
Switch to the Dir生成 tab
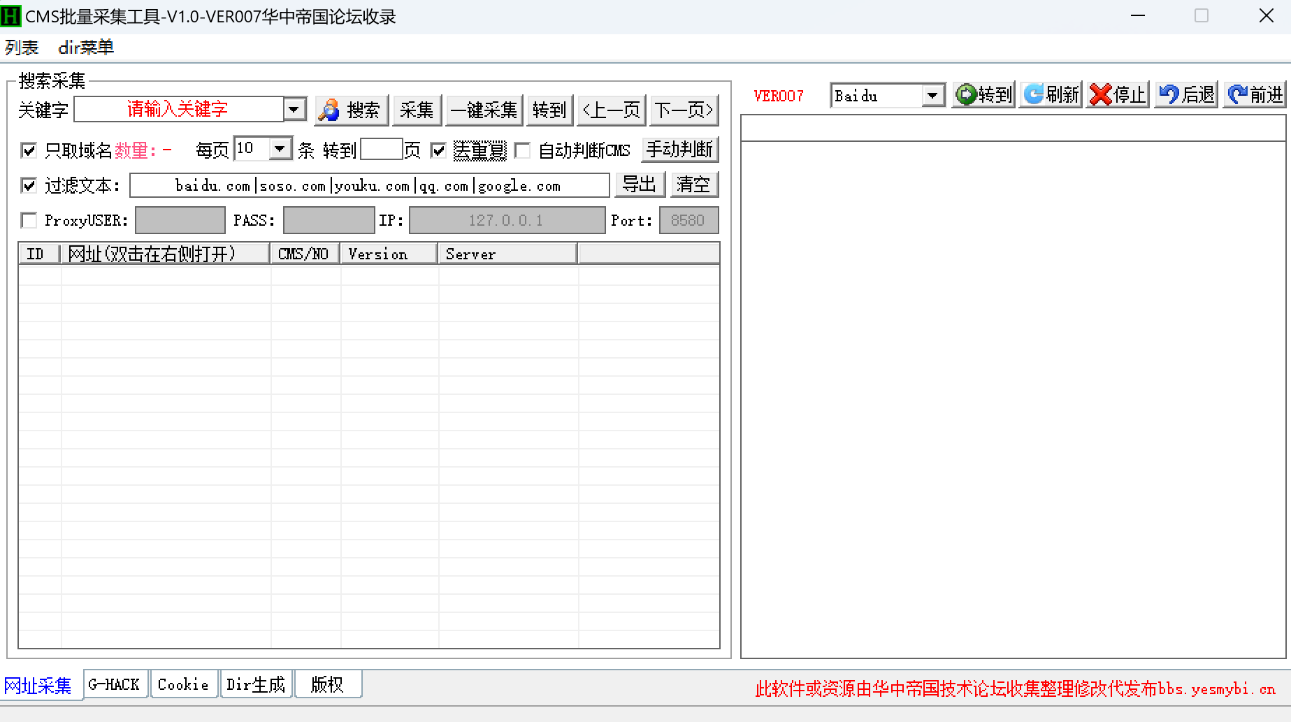click(x=256, y=685)
